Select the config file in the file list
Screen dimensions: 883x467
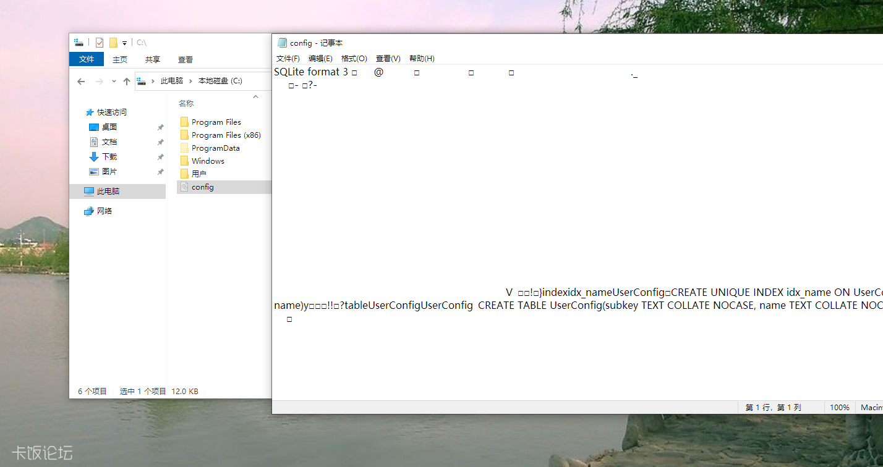(x=202, y=187)
